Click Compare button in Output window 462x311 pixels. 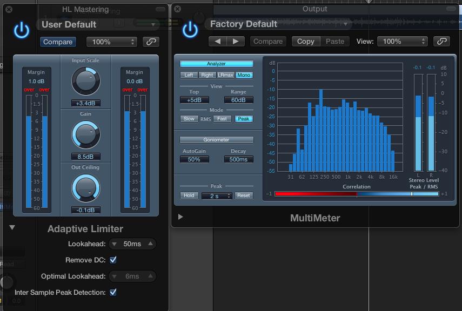point(268,41)
